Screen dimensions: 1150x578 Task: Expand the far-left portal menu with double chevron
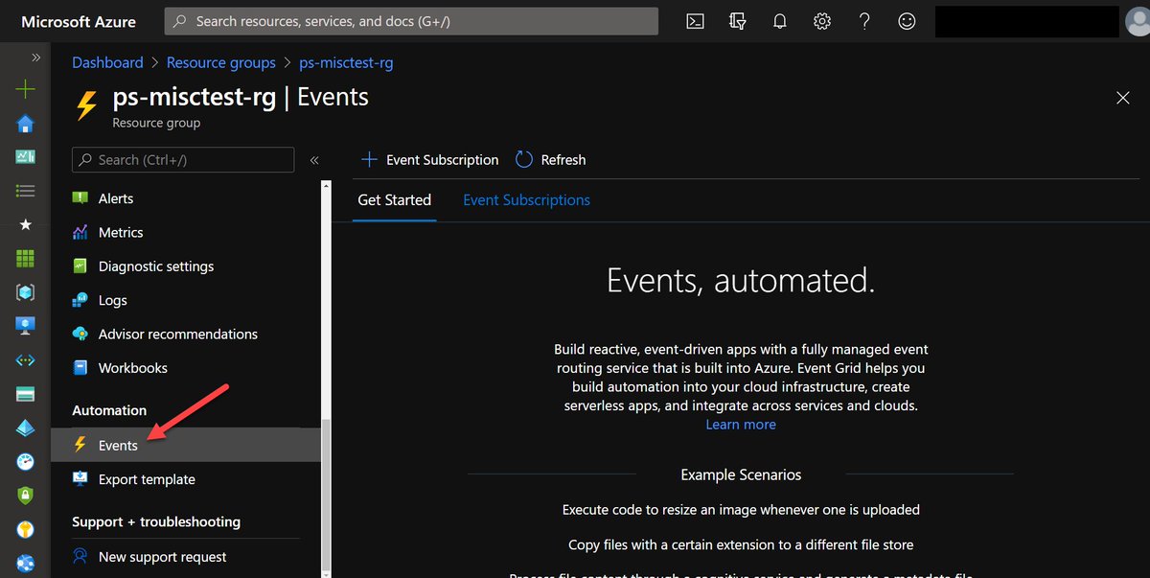click(x=36, y=58)
